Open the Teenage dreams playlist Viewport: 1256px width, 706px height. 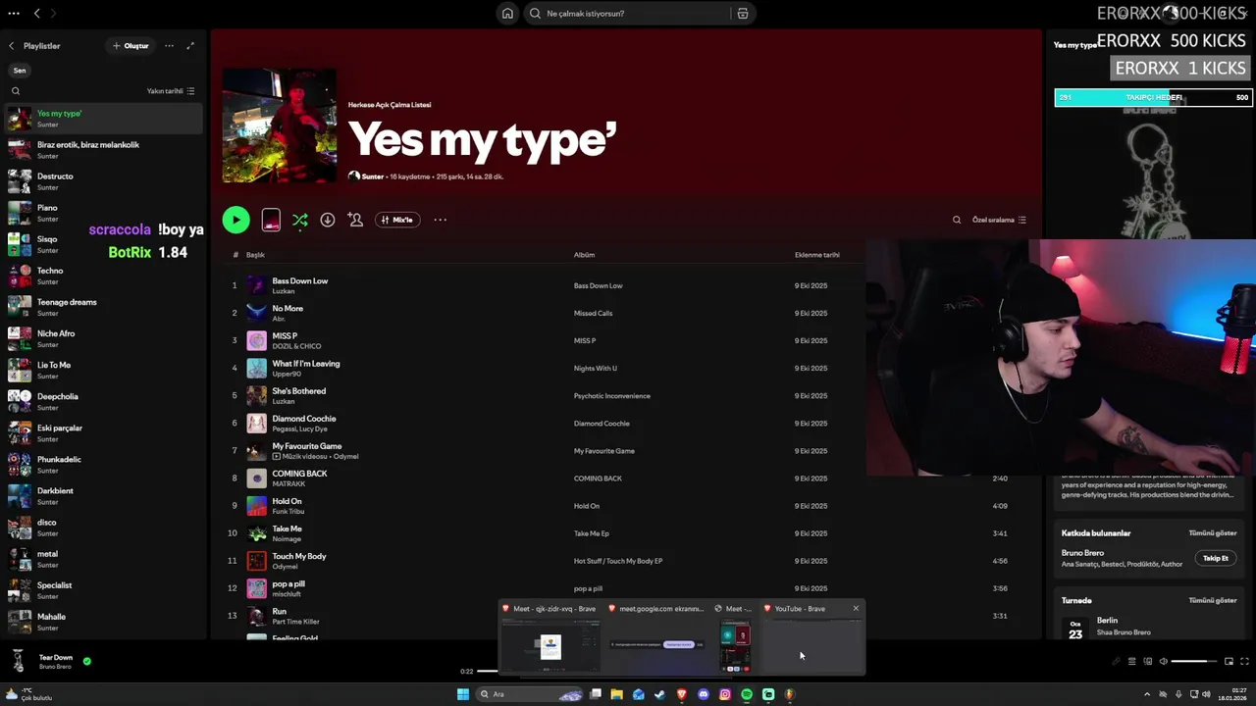102,306
